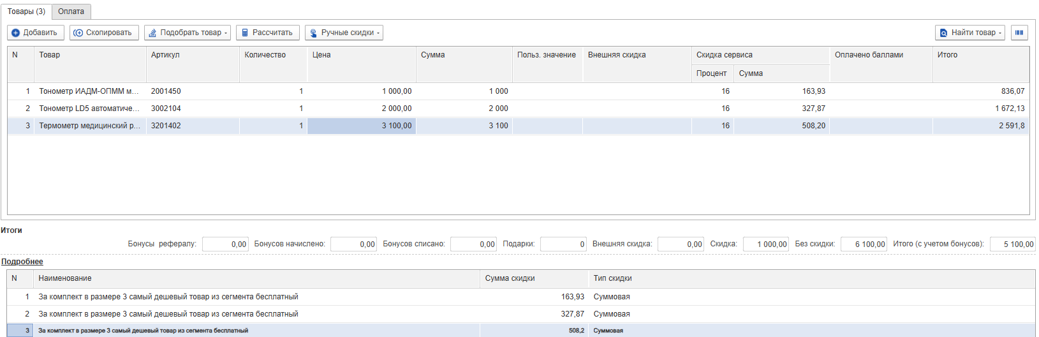Toggle the Подробнее section link
This screenshot has width=1039, height=337.
(22, 262)
